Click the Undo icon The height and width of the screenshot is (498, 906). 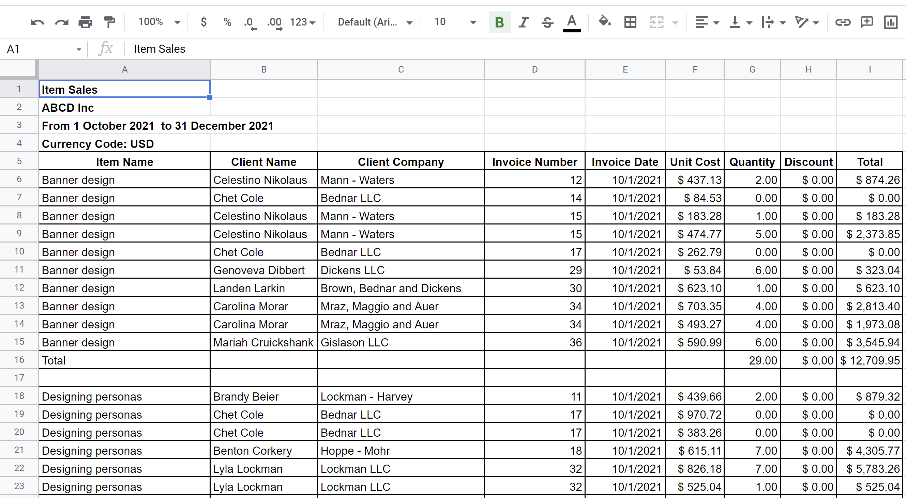(x=37, y=22)
